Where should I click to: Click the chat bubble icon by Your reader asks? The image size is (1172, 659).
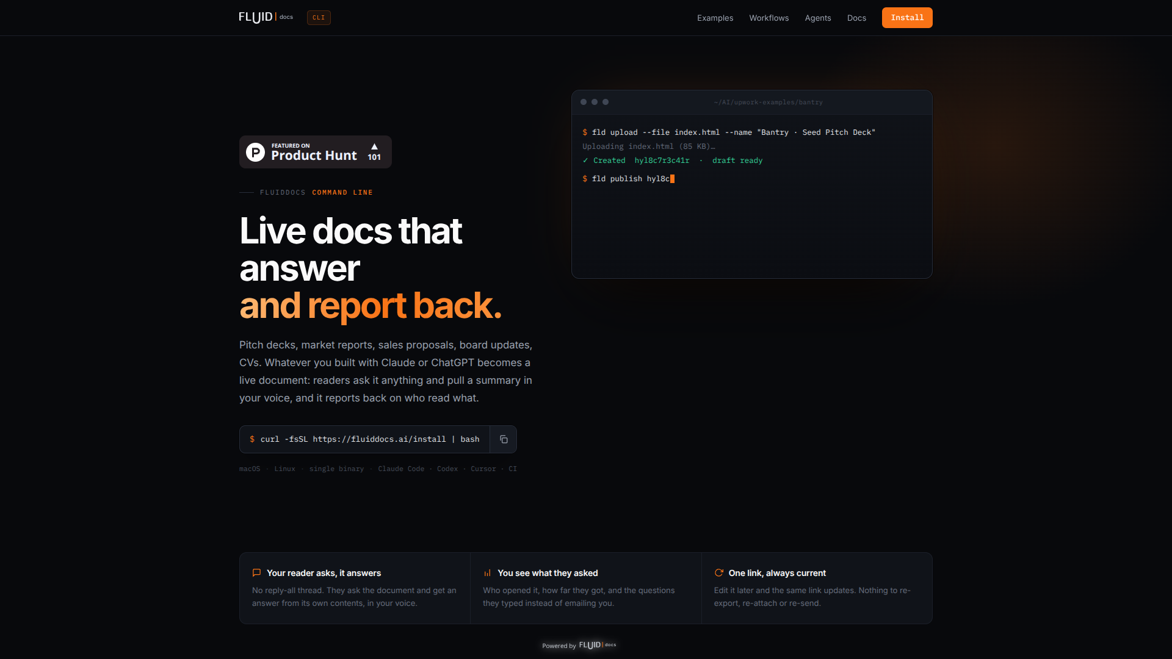point(256,573)
